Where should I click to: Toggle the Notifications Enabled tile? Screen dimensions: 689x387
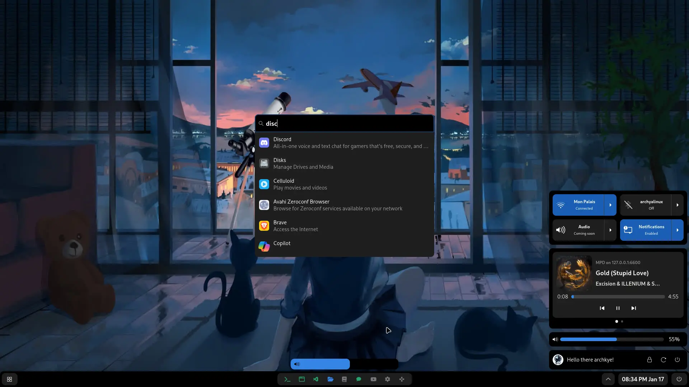point(646,230)
